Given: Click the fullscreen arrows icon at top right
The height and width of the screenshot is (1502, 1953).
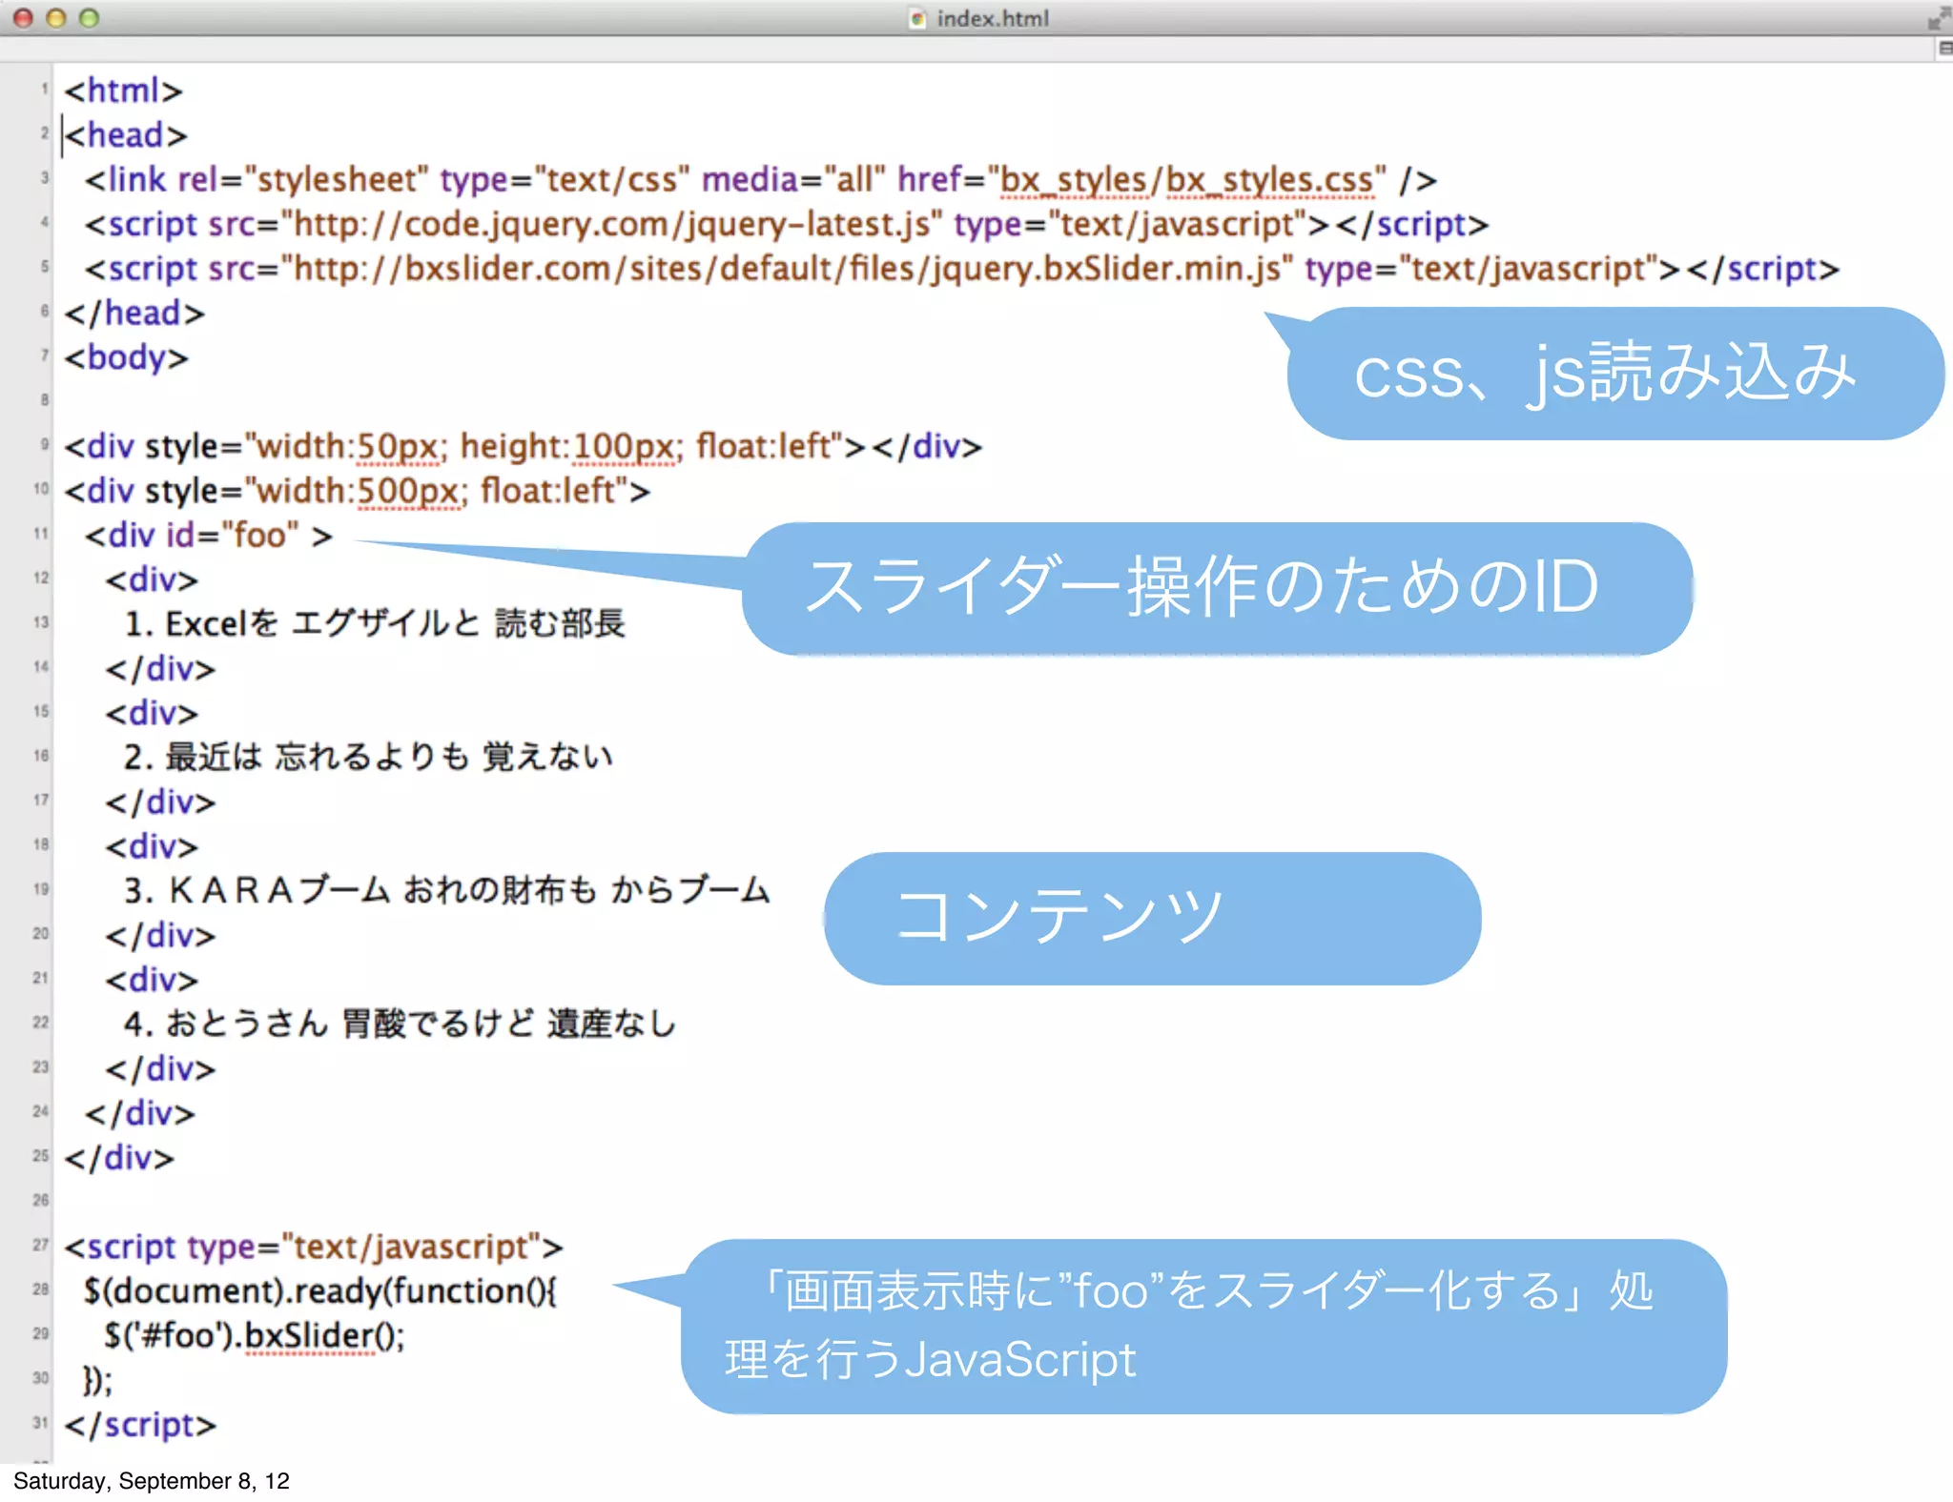Looking at the screenshot, I should 1938,18.
